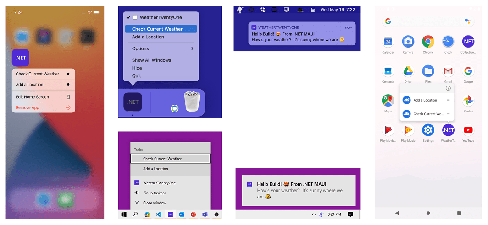
Task: Open the Hello Build Windows toast notification
Action: [x=299, y=190]
